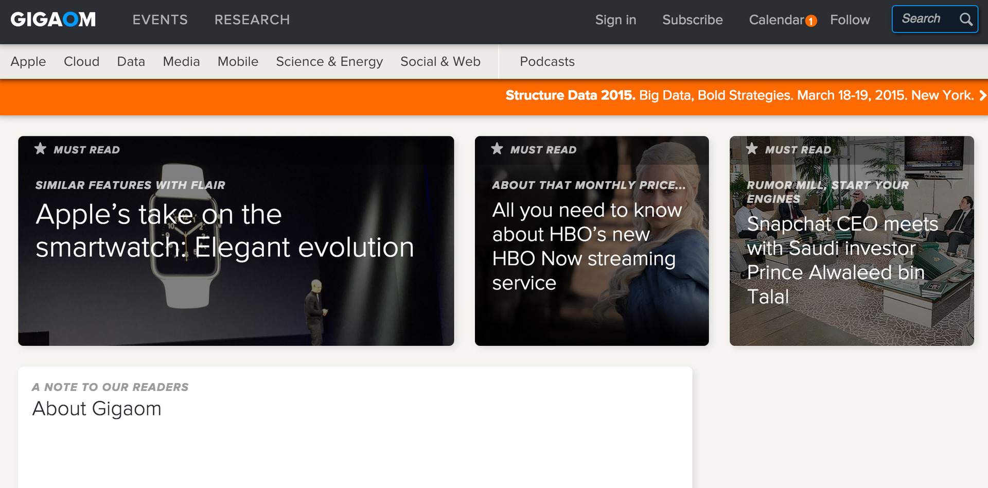
Task: Go to Science & Energy category
Action: tap(329, 62)
